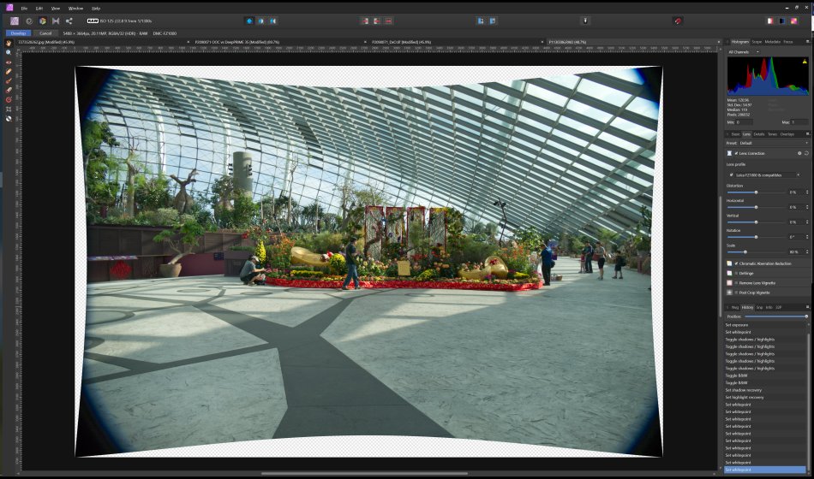Select the White Balance tool

[9, 118]
